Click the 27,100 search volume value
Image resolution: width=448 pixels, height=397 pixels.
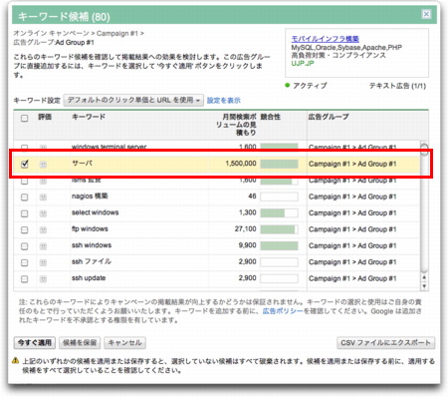click(x=246, y=229)
